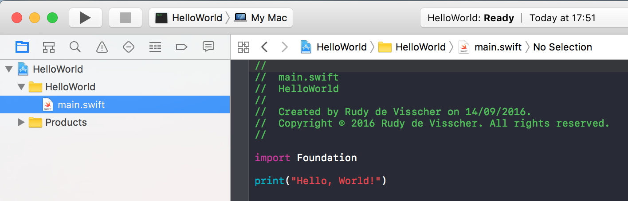Click the Today at 17:51 status text

(562, 18)
